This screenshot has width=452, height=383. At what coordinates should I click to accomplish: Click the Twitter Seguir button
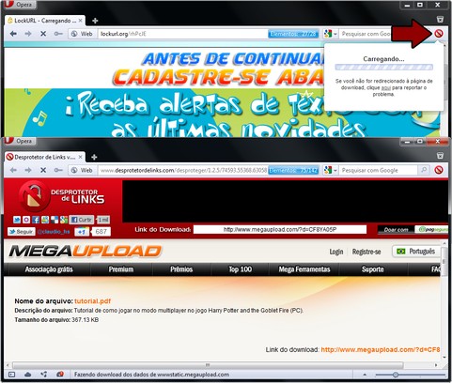(22, 232)
